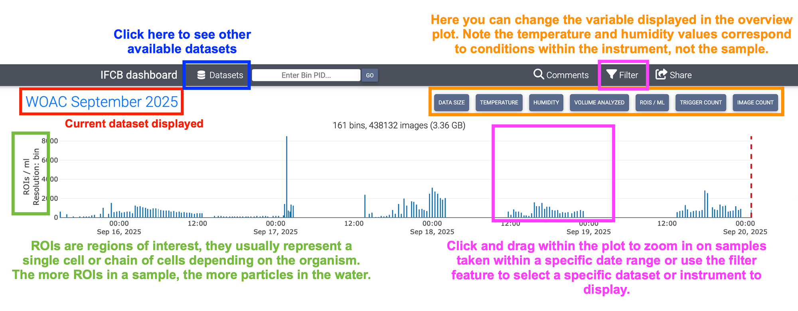798x311 pixels.
Task: Click the Filter funnel icon
Action: point(611,75)
